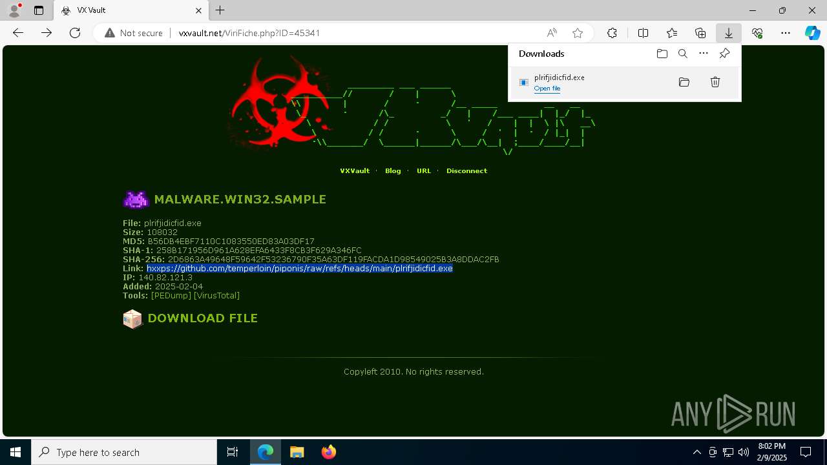Show hidden system tray icons
Image resolution: width=827 pixels, height=465 pixels.
tap(696, 452)
